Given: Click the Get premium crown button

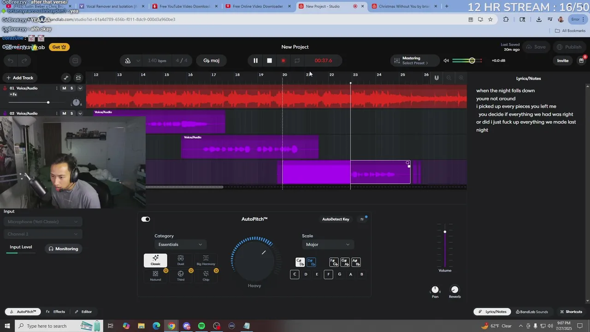Looking at the screenshot, I should [x=59, y=47].
